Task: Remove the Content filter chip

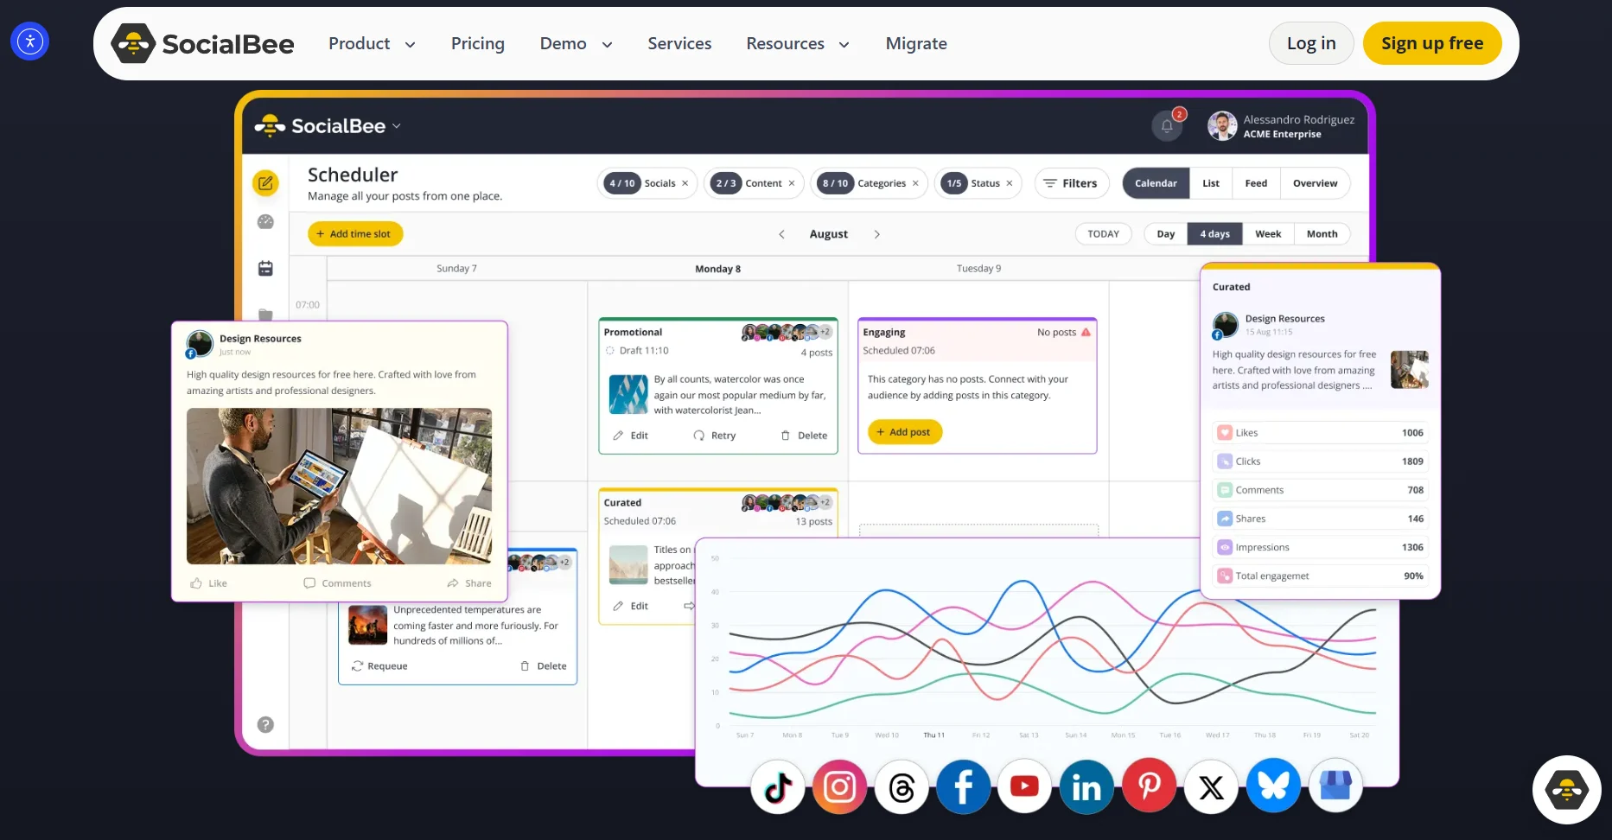Action: [x=792, y=183]
